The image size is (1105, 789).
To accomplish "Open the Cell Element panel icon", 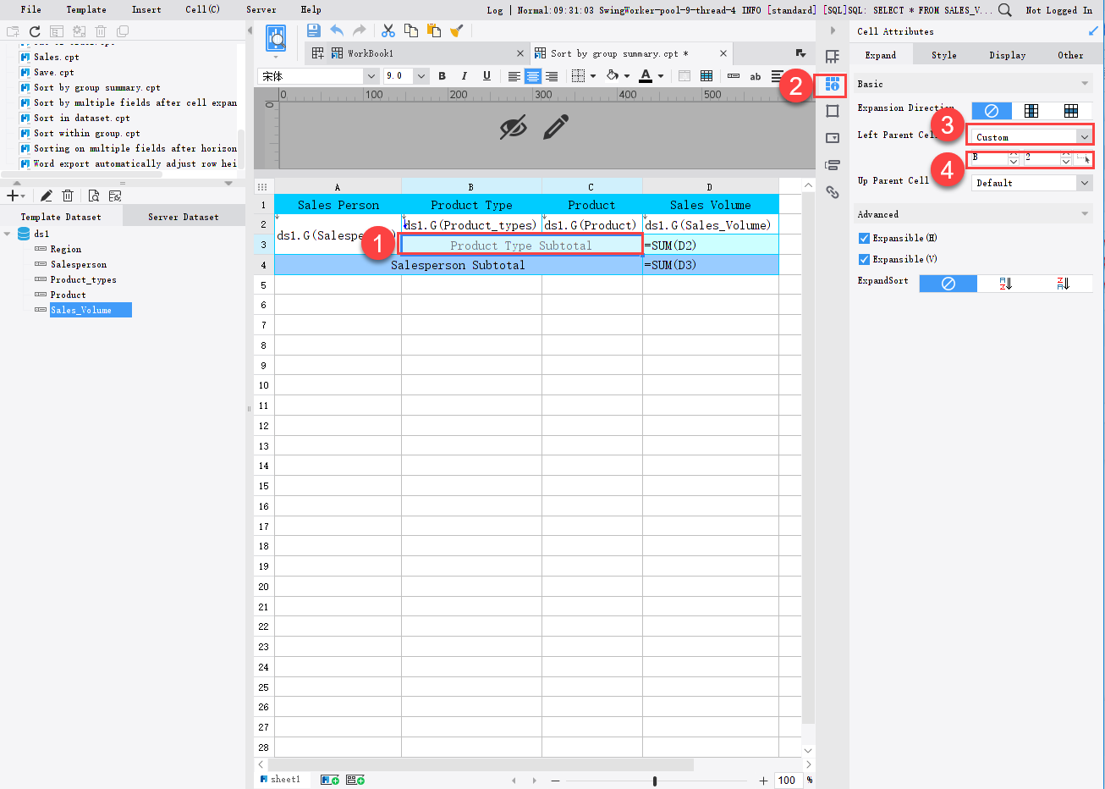I will click(833, 57).
